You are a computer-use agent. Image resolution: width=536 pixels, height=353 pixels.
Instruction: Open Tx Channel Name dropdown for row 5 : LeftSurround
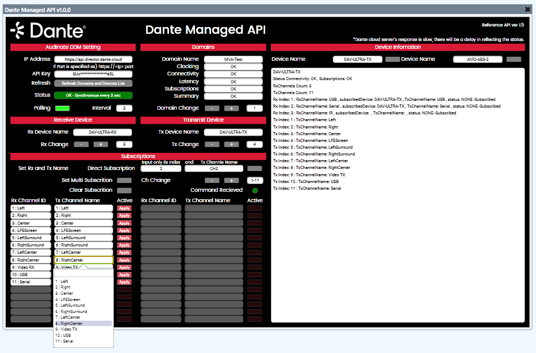tap(84, 238)
